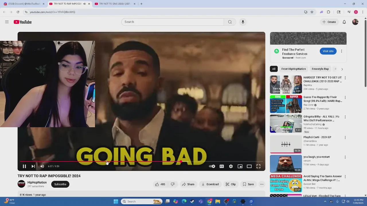Select the All filter chip
The width and height of the screenshot is (367, 206).
[274, 69]
